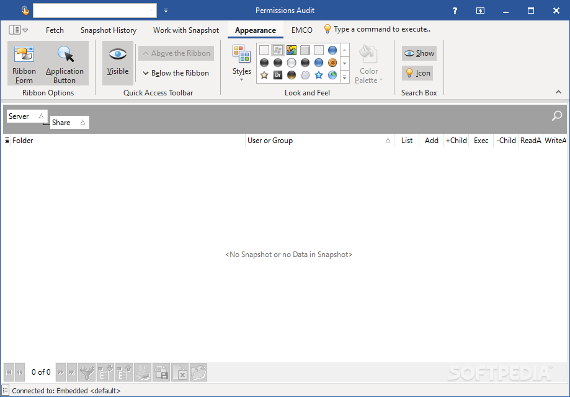Click the Folder column header
Screen dimensions: 570x397
click(128, 141)
